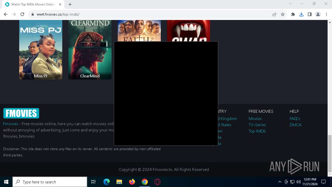This screenshot has height=187, width=332.
Task: Open the Faith movie poster
Action: point(139,31)
